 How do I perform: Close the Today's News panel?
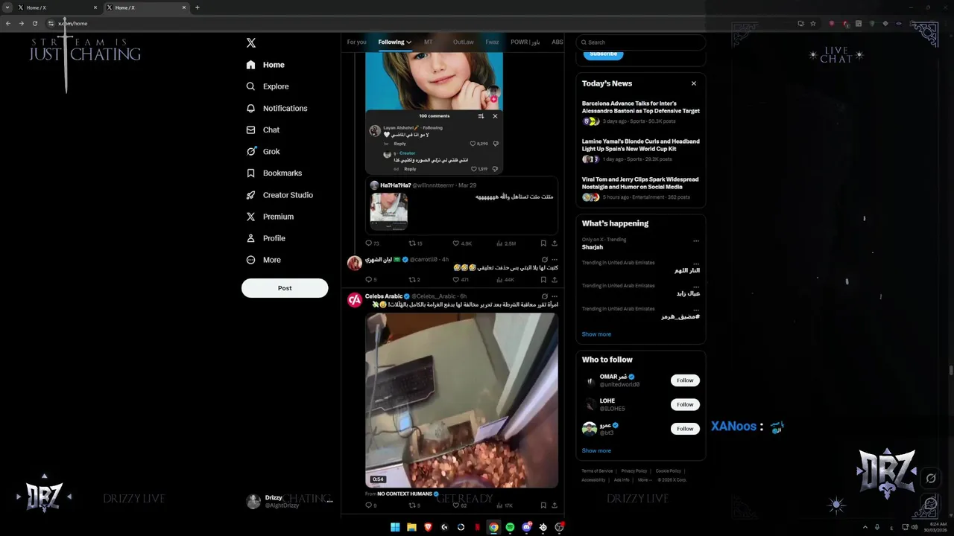click(x=694, y=83)
